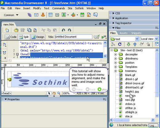160x128 pixels.
Task: Open the test site dropdown
Action: (137, 39)
